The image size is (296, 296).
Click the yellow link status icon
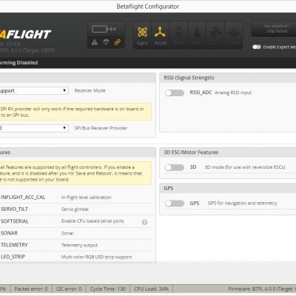coord(118,42)
